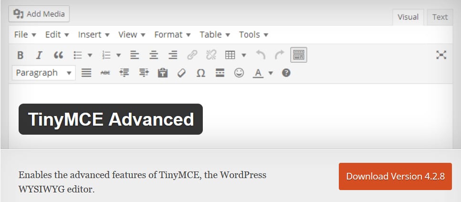Insert special character omega icon
The width and height of the screenshot is (461, 202).
(x=201, y=73)
